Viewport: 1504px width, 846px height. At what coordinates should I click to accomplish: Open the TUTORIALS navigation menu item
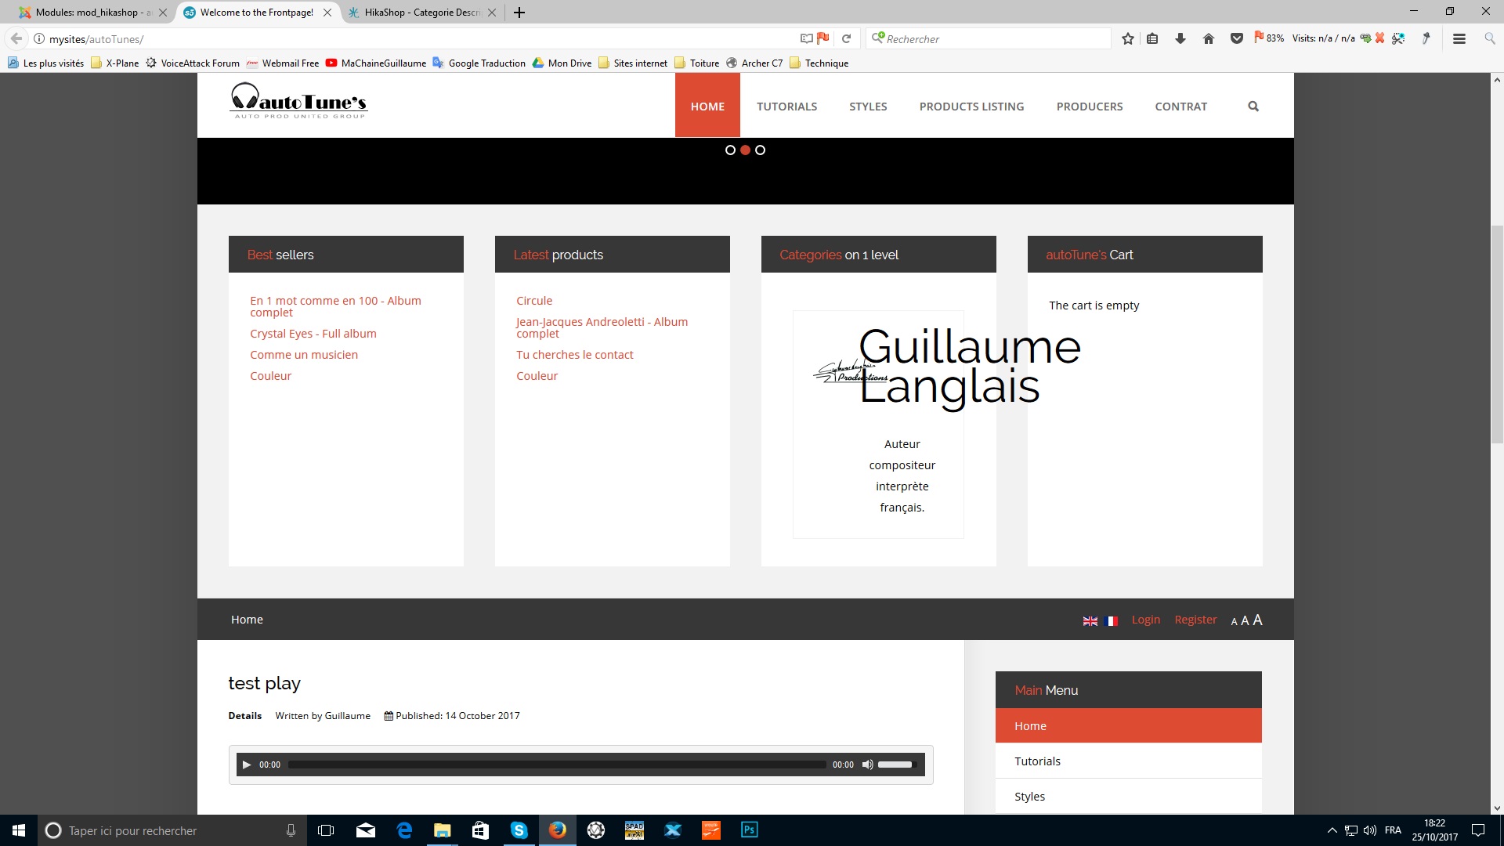[786, 107]
